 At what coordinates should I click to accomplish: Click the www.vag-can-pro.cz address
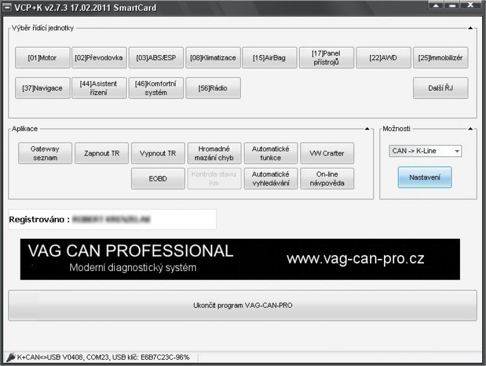pos(355,259)
